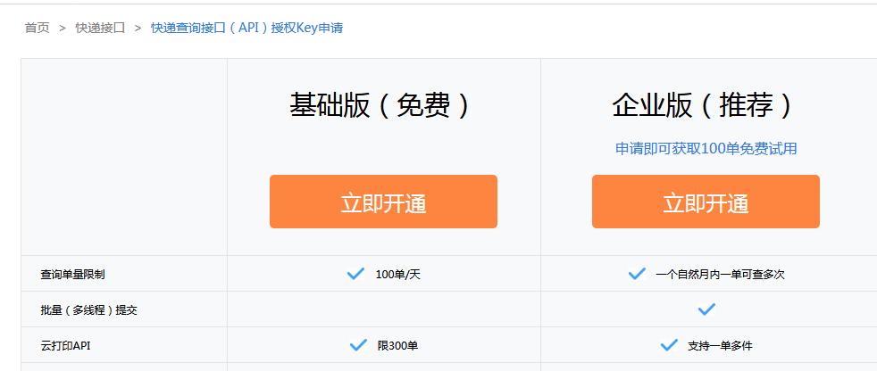Viewport: 877px width, 371px height.
Task: Click the 支持一单多件 text in 企业版 column
Action: tap(720, 345)
